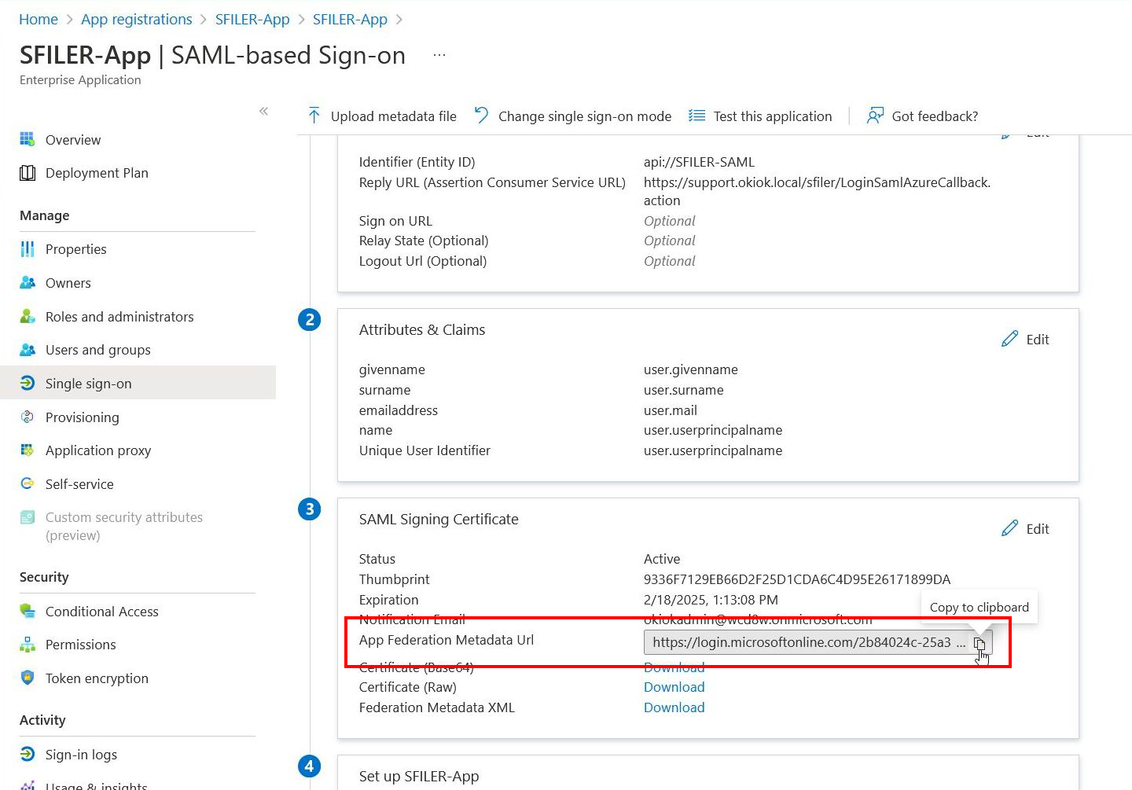Click Test this application button
1132x790 pixels.
coord(760,116)
